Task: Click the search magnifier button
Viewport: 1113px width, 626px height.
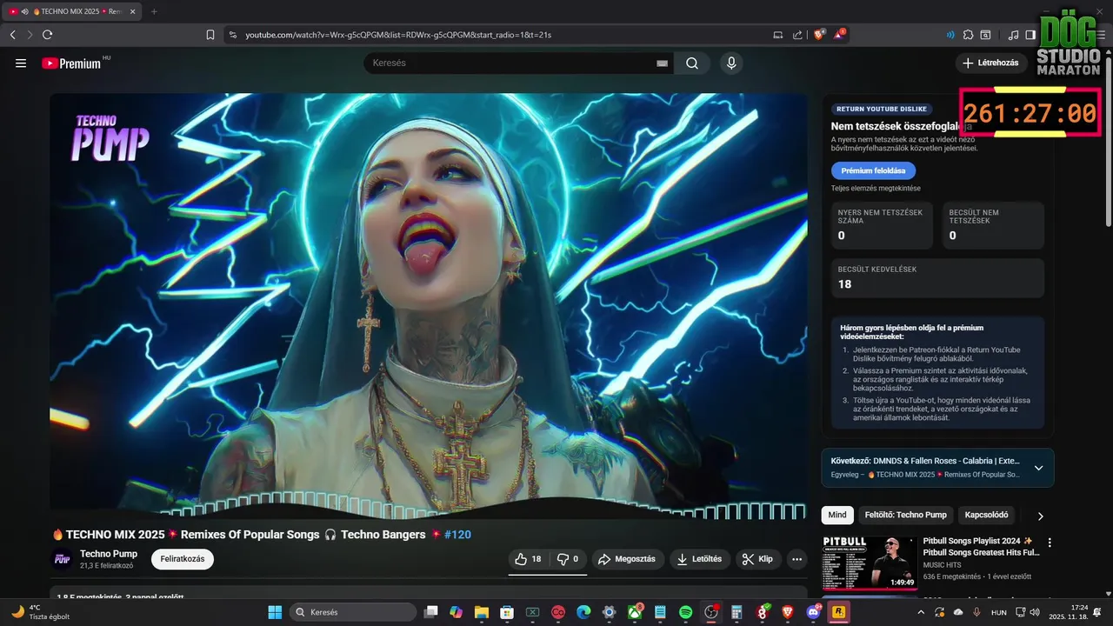Action: [x=692, y=63]
